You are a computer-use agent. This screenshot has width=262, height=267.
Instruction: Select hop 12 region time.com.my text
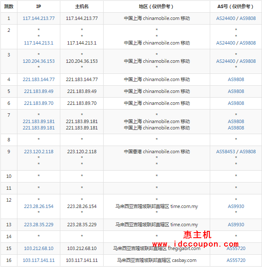(157, 206)
